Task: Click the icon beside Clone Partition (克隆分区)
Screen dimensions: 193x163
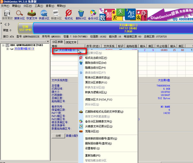Action: point(81,131)
